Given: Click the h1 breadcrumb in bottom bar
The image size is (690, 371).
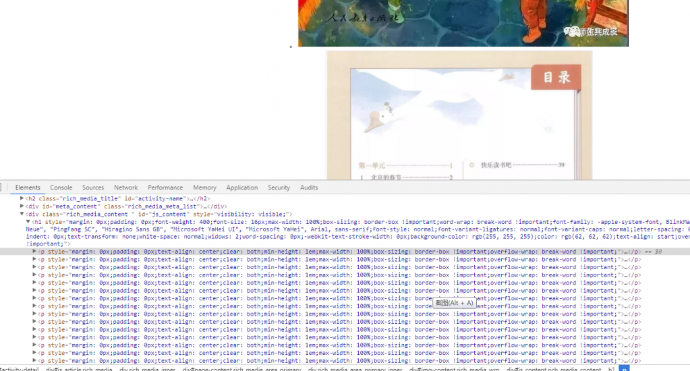Looking at the screenshot, I should tap(611, 369).
